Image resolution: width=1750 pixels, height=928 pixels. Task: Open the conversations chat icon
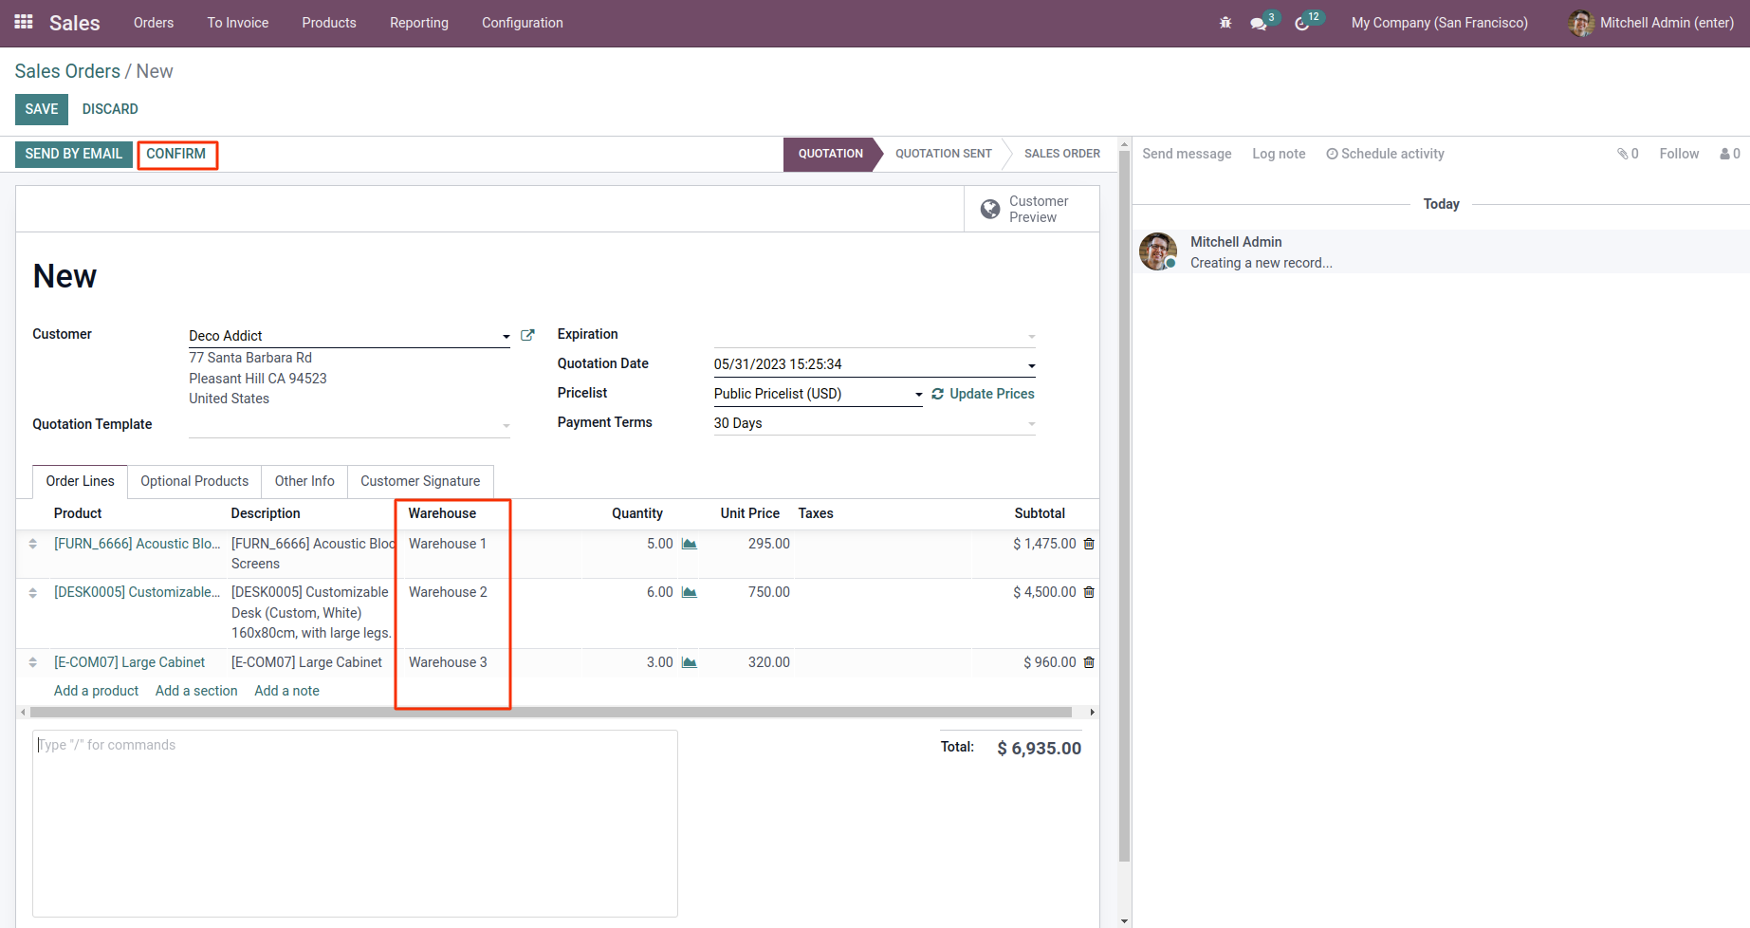[x=1259, y=24]
